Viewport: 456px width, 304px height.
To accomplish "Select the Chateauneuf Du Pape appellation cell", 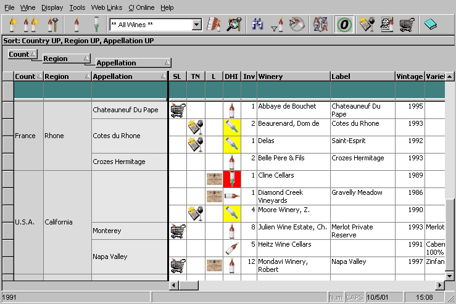I will (x=130, y=110).
